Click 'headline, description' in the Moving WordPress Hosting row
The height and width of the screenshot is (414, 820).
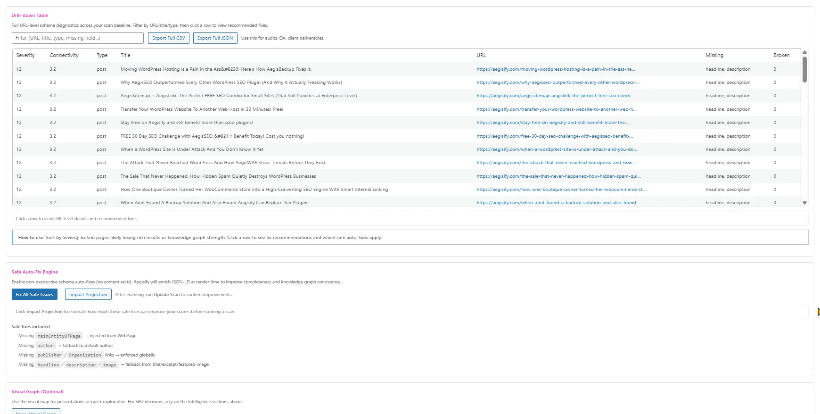(728, 69)
